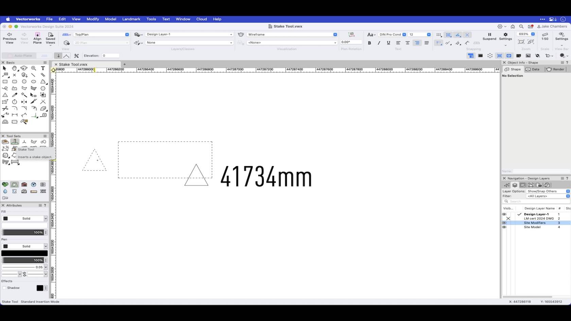Open the Top/Plan view dropdown
Image resolution: width=571 pixels, height=321 pixels.
tap(127, 34)
